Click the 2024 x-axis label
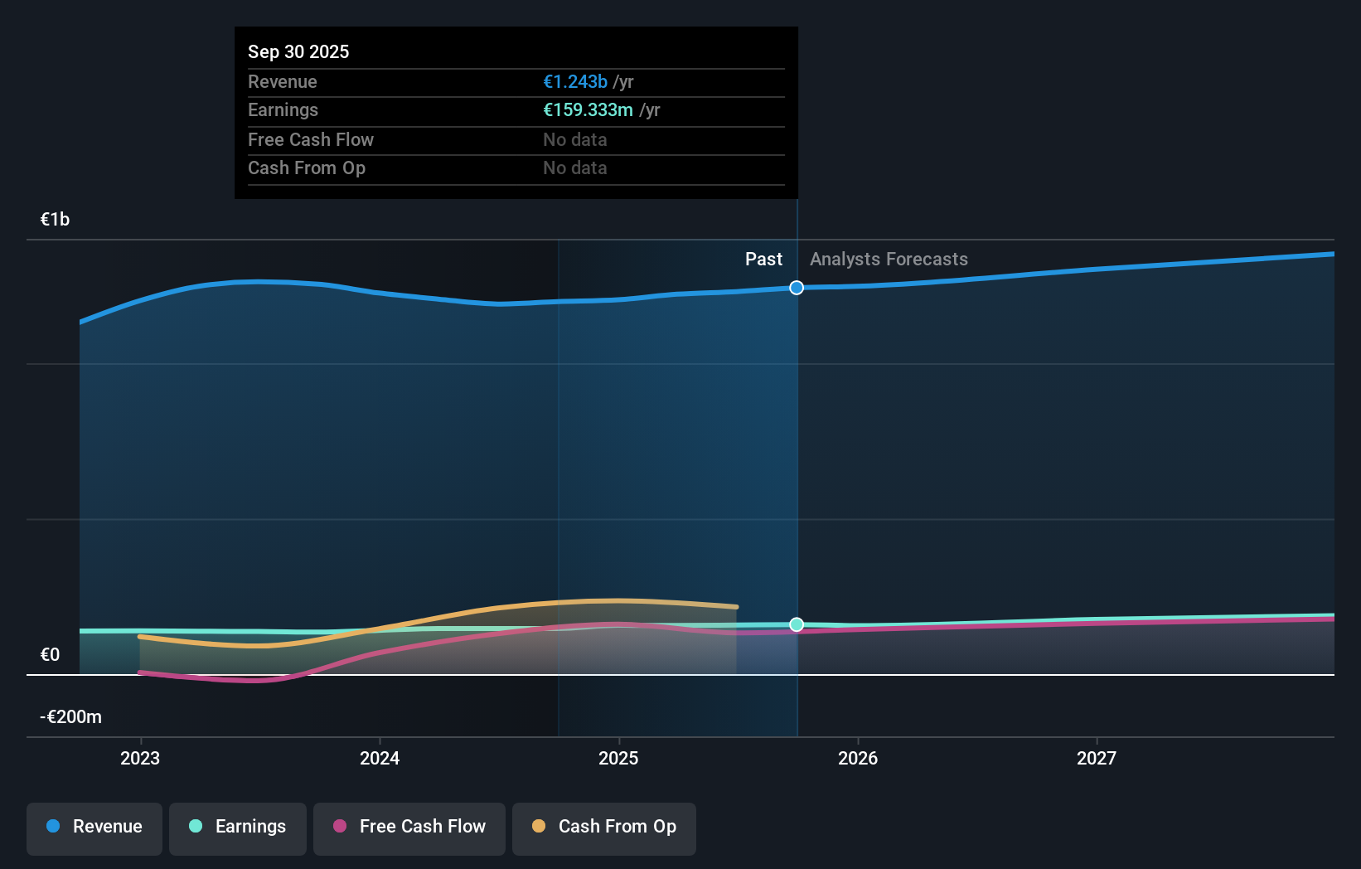The height and width of the screenshot is (869, 1361). 380,758
